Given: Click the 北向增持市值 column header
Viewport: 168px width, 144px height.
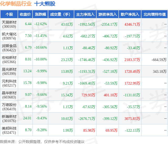Looking at the screenshot, I should 155,14.
